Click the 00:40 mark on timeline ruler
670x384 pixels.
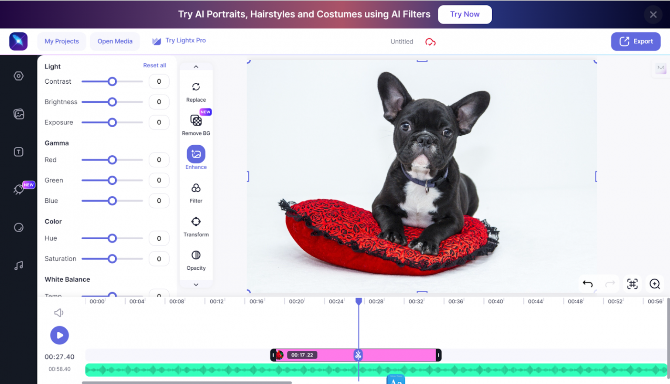495,301
